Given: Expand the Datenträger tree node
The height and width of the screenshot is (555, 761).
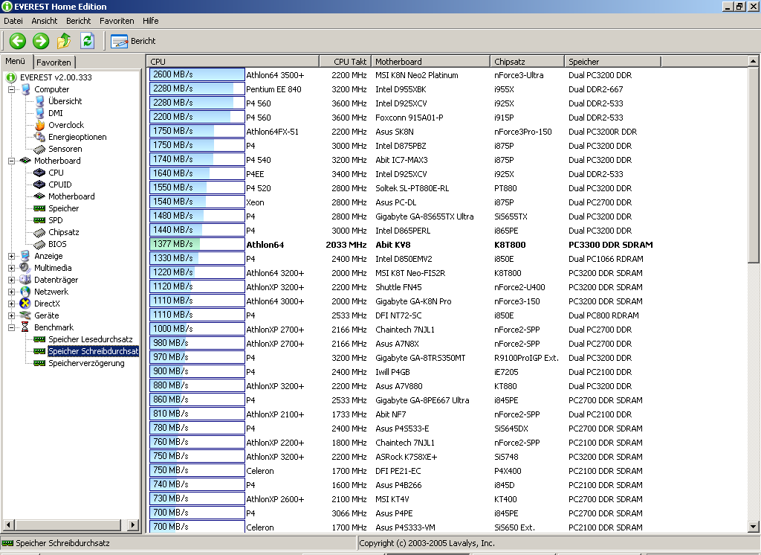Looking at the screenshot, I should [x=11, y=280].
